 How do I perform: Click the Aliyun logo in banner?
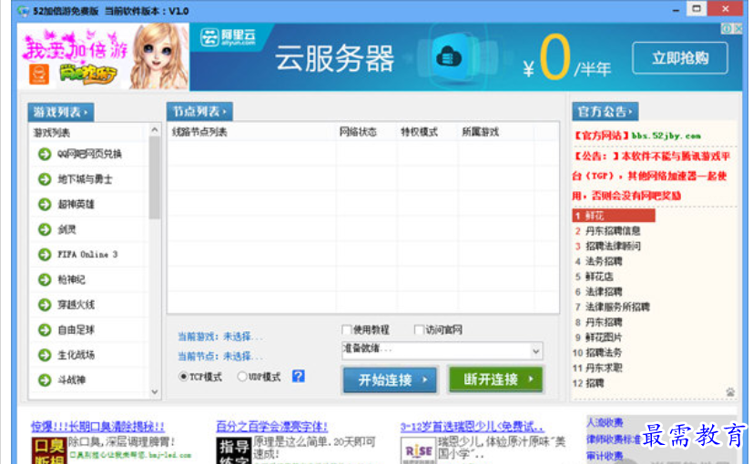point(229,37)
